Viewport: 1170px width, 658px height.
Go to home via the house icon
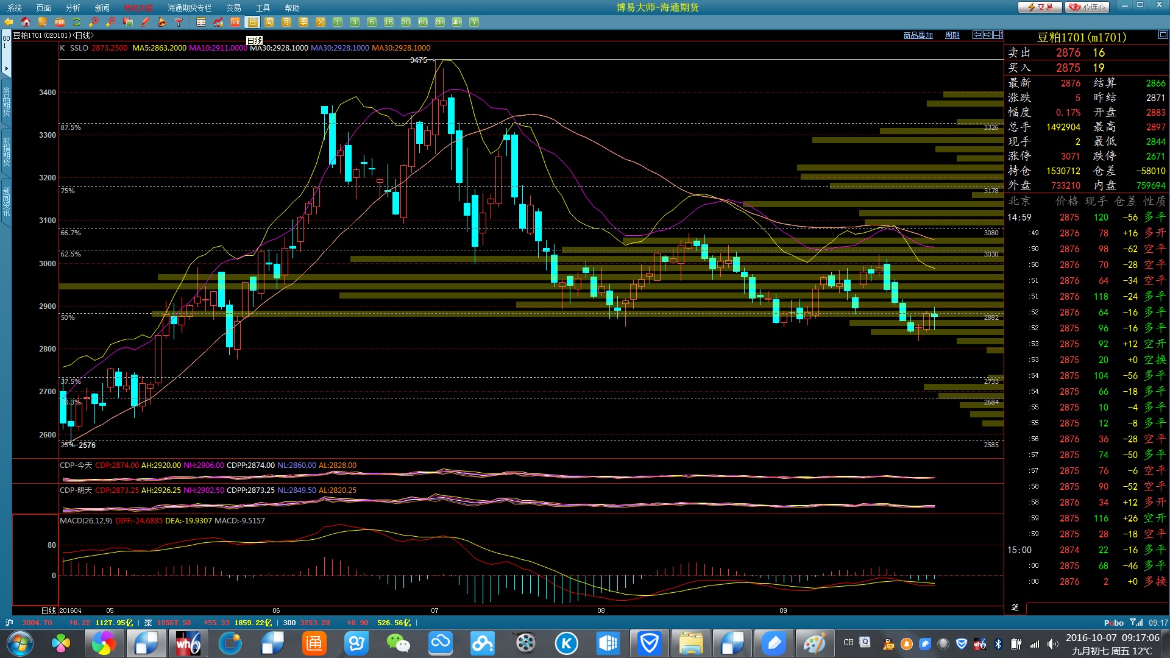(26, 22)
